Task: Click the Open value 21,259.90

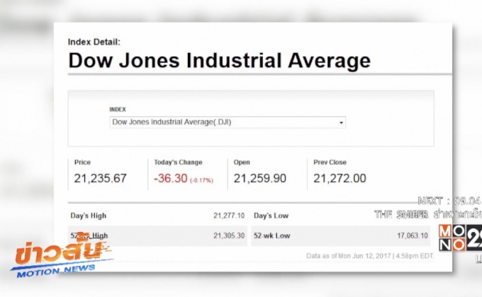Action: click(259, 178)
